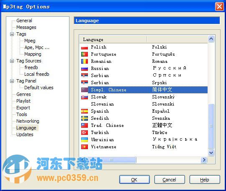The width and height of the screenshot is (226, 191).
Task: Select Ukrainian language row
Action: (144, 139)
